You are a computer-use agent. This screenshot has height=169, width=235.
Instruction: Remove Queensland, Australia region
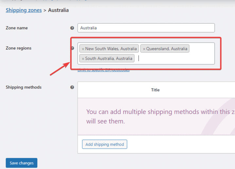pos(144,49)
